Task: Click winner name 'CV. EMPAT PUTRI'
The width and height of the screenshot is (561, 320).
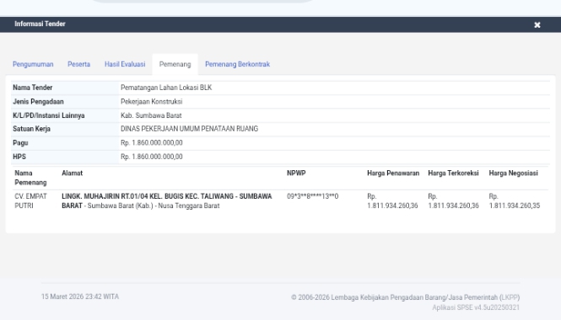Action: 30,200
